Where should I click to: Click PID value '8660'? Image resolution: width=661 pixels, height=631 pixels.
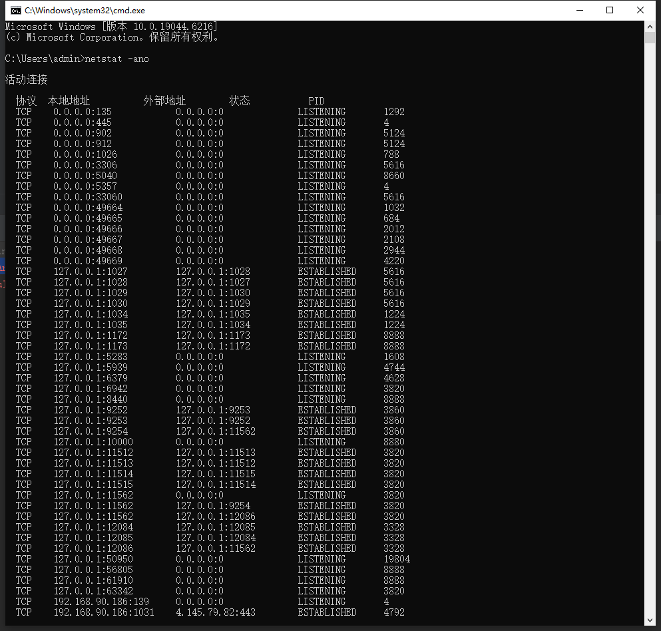(x=393, y=175)
